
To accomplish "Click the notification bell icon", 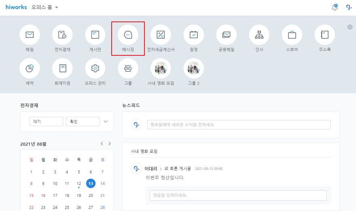I will pos(335,7).
